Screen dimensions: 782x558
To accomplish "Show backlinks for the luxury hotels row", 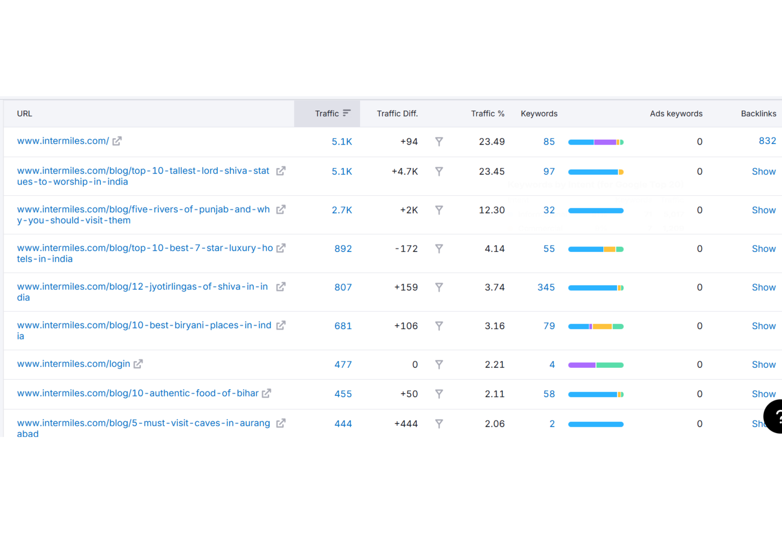I will pos(764,248).
